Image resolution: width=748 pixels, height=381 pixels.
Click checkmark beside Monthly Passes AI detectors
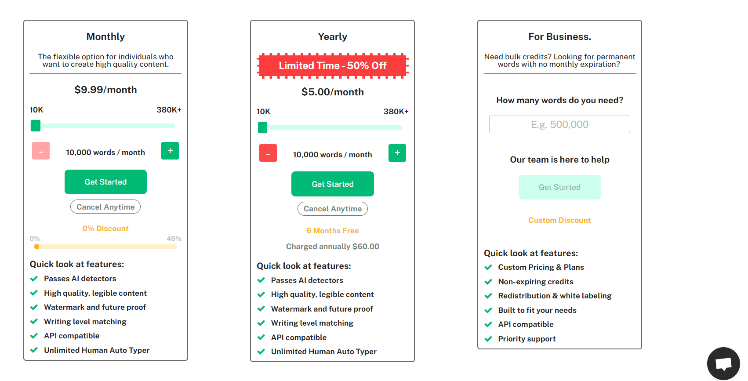34,279
